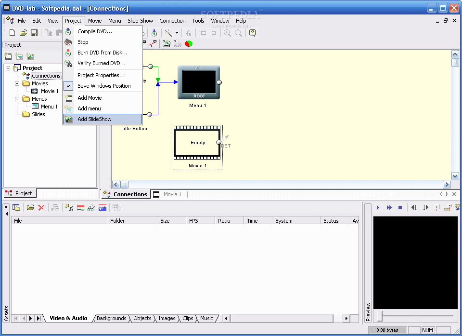Open the Connection menu

[x=172, y=21]
